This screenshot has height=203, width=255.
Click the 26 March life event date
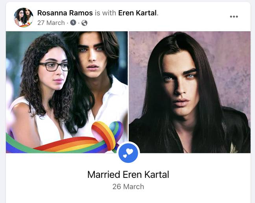[x=128, y=186]
